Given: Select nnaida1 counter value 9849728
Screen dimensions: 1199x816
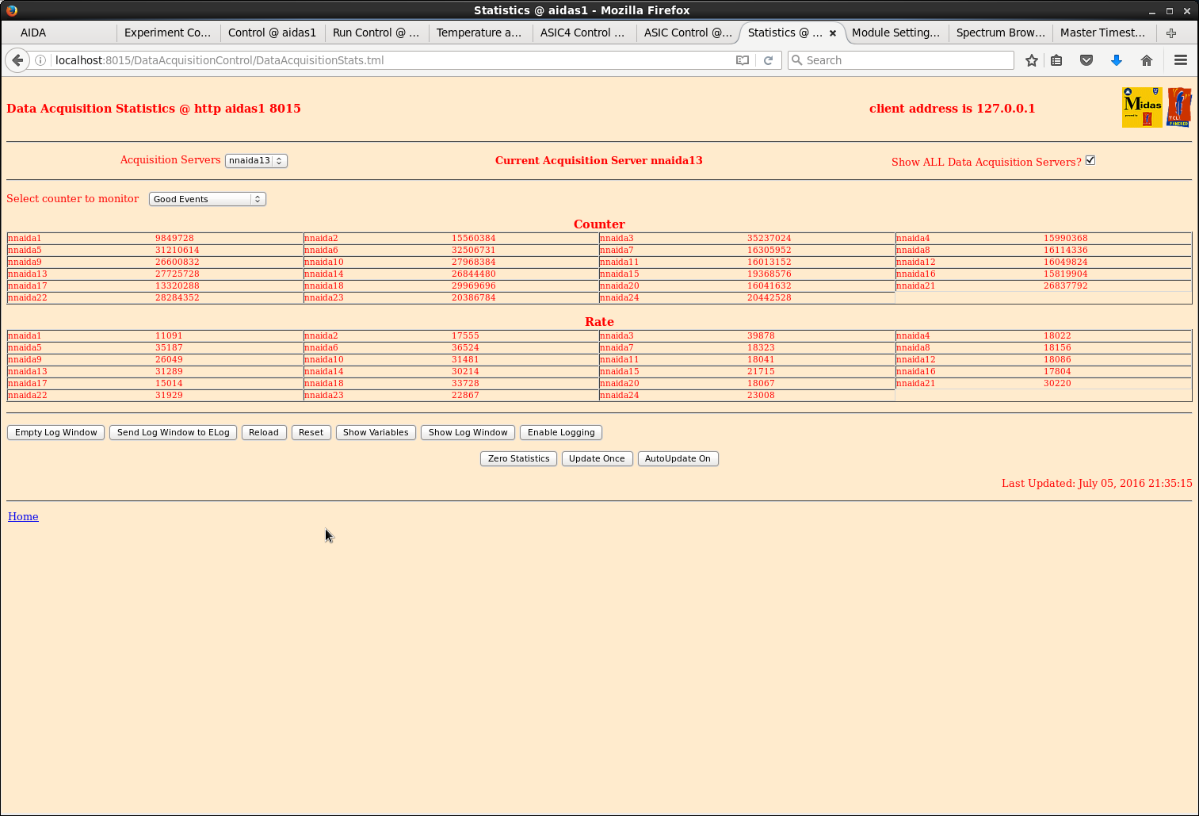Looking at the screenshot, I should click(174, 238).
